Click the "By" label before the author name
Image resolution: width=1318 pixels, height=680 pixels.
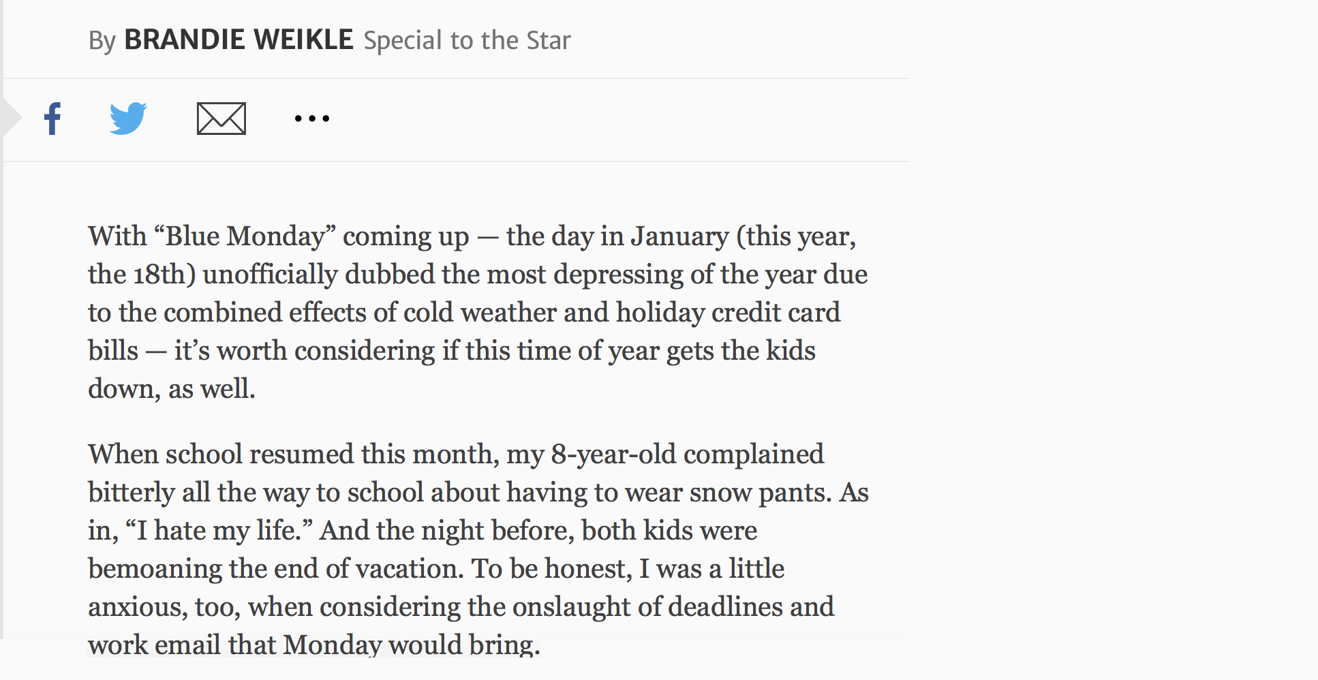(102, 42)
